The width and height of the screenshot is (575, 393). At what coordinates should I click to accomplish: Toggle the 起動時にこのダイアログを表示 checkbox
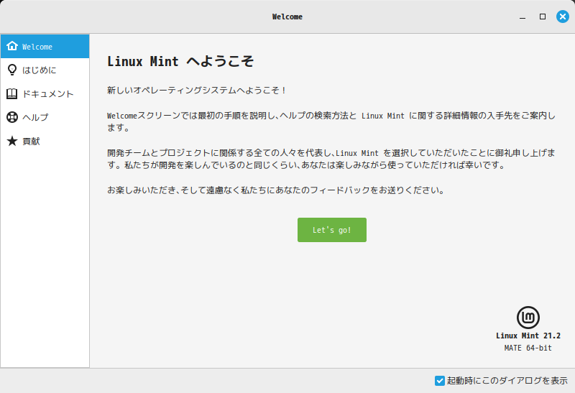click(439, 381)
